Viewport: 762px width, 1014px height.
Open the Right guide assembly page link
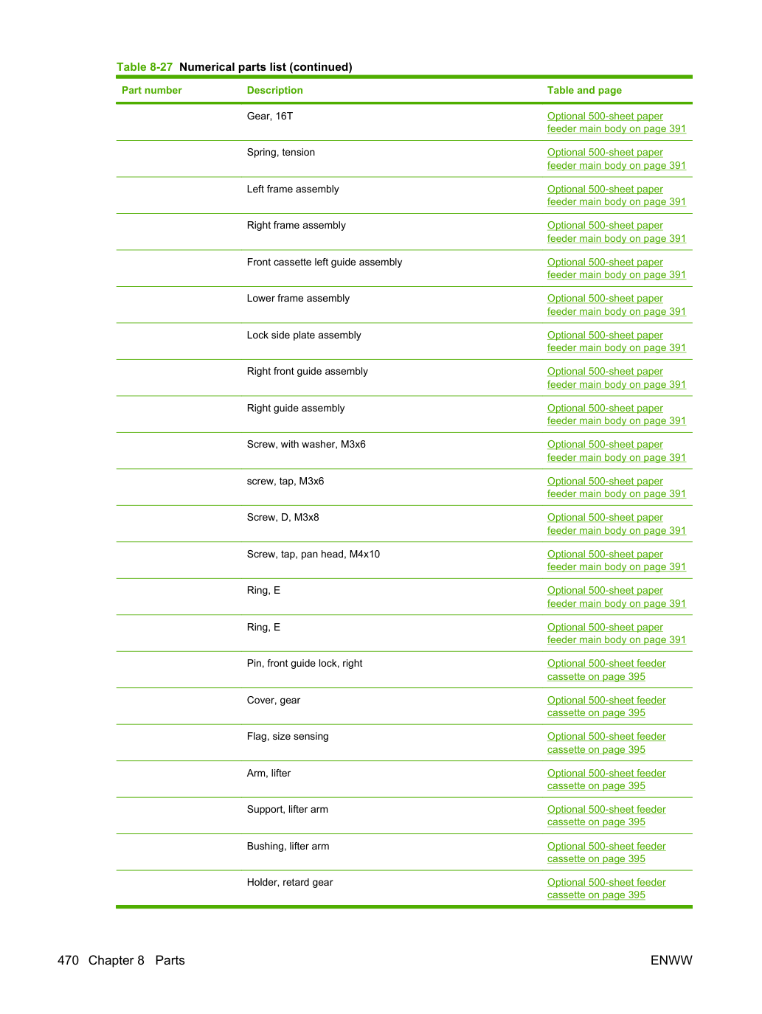click(x=616, y=414)
